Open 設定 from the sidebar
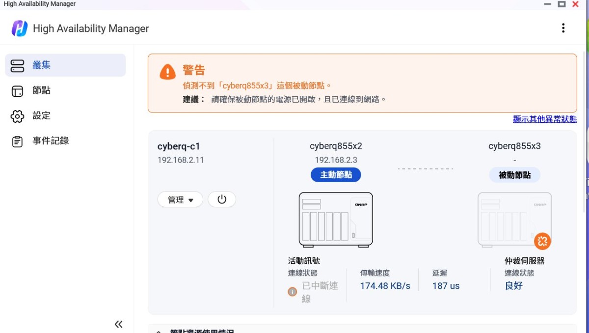The image size is (589, 333). [41, 116]
